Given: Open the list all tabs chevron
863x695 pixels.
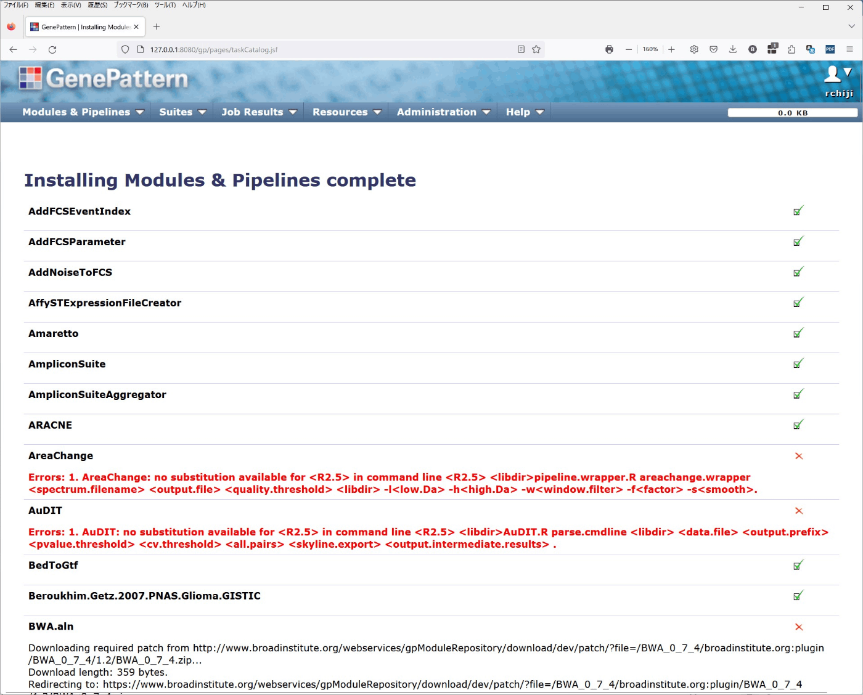Looking at the screenshot, I should click(x=851, y=26).
